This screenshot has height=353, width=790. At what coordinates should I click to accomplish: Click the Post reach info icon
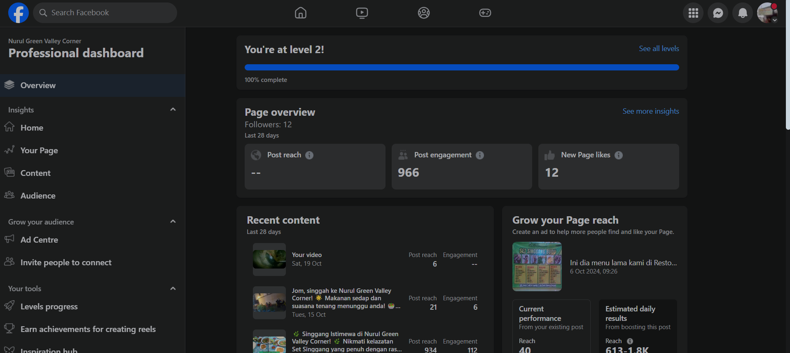click(x=309, y=155)
